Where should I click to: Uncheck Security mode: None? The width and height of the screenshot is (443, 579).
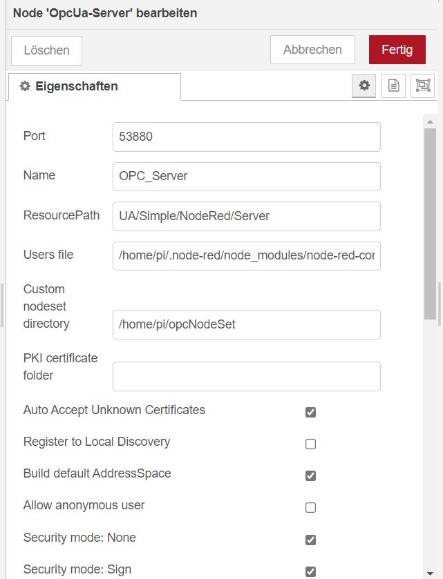click(x=310, y=539)
